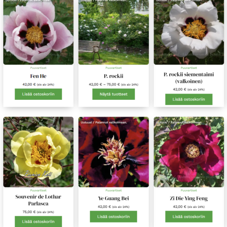This screenshot has width=227, height=227.
Task: Click the garden bench P. rockii photo
Action: [113, 32]
